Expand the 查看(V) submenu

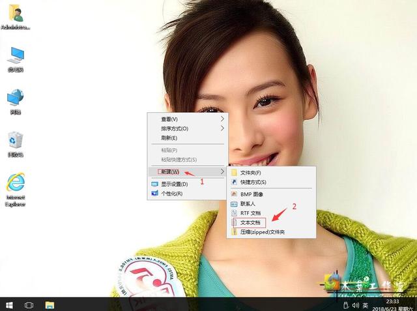[x=188, y=119]
